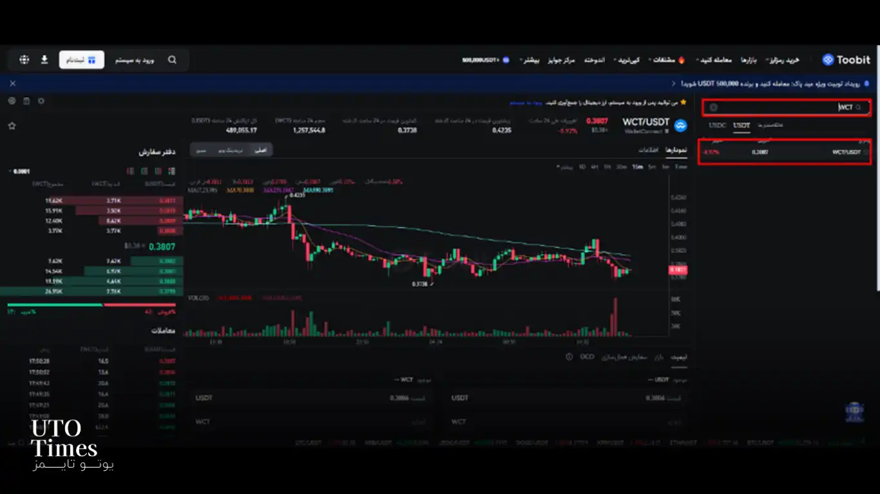880x494 pixels.
Task: Expand the مشتقات menu
Action: pyautogui.click(x=662, y=60)
